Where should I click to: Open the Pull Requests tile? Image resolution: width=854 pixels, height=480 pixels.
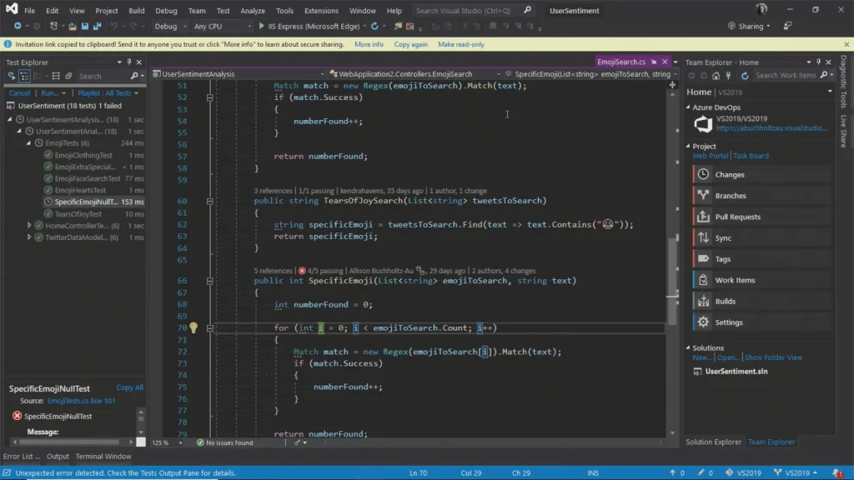point(761,217)
